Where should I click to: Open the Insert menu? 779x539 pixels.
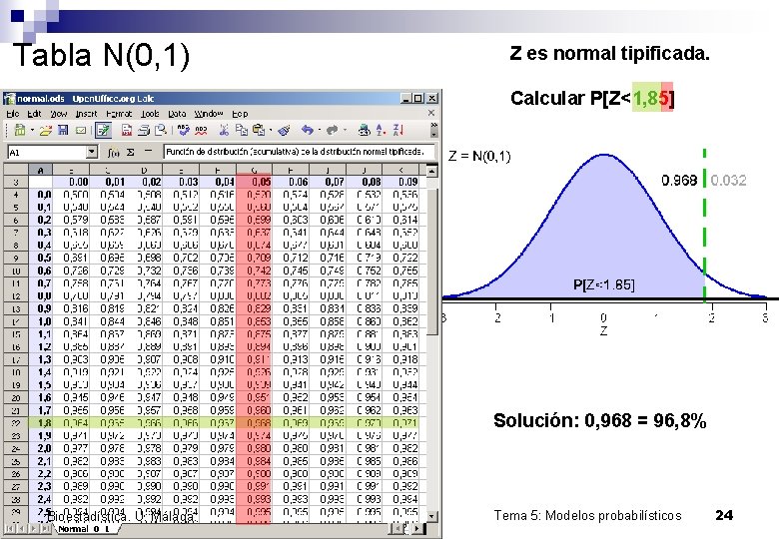(86, 114)
